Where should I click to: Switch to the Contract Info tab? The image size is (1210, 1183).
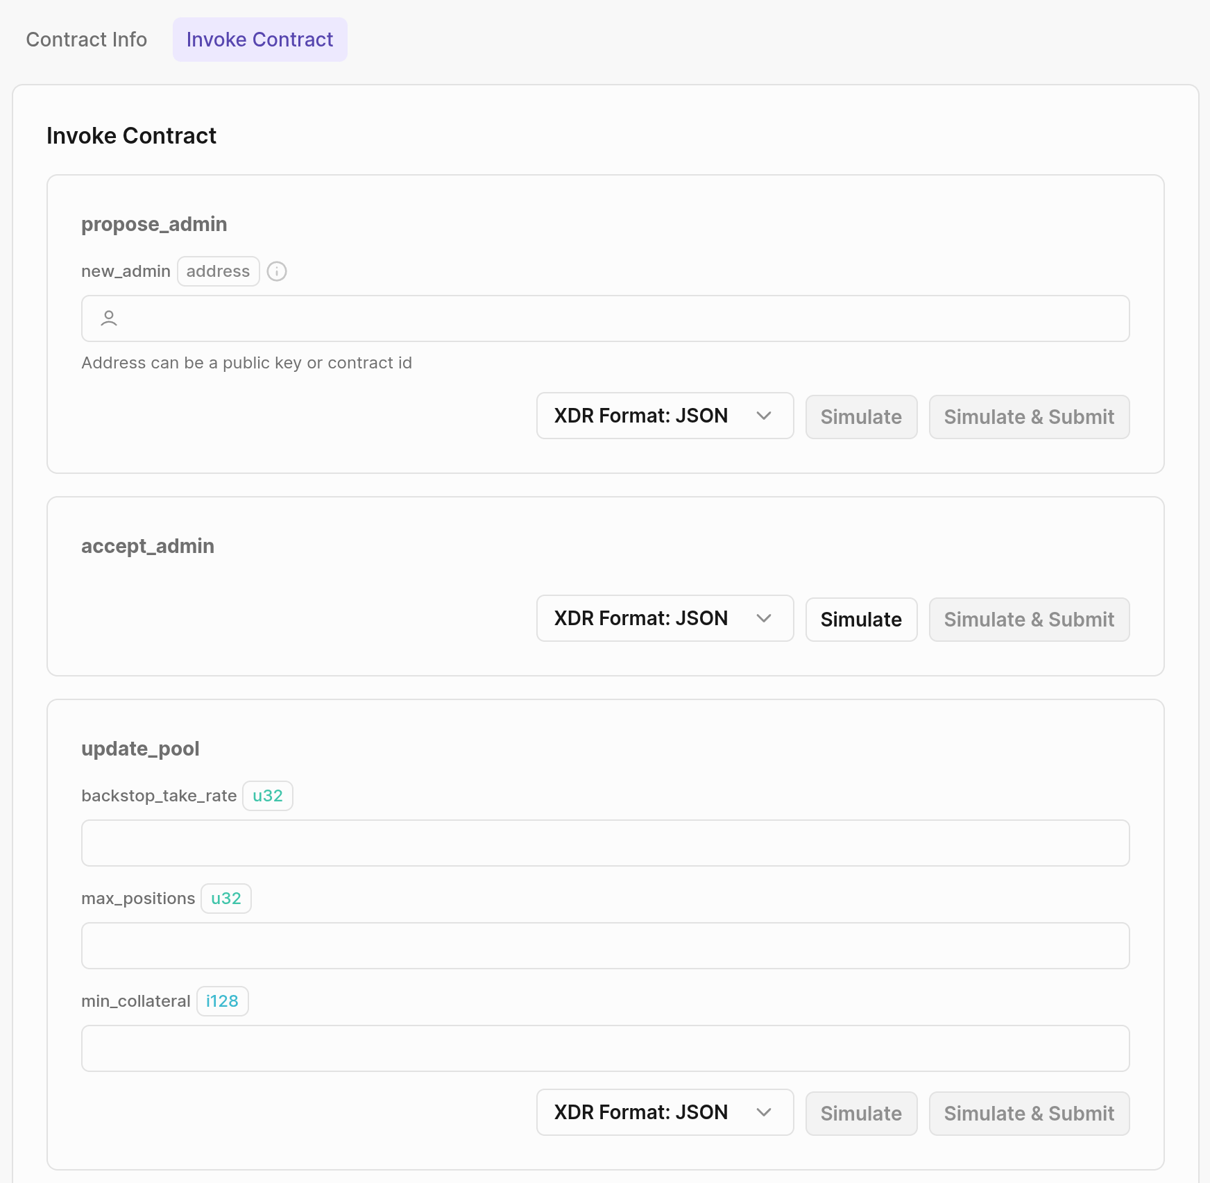(86, 40)
